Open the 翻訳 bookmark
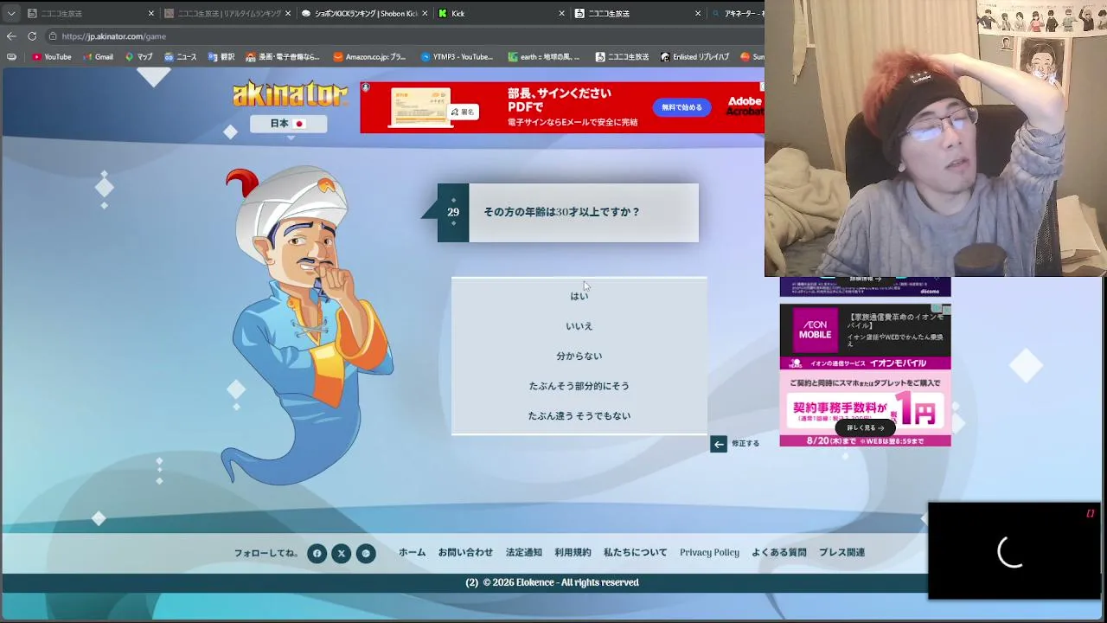The width and height of the screenshot is (1107, 623). pyautogui.click(x=221, y=57)
